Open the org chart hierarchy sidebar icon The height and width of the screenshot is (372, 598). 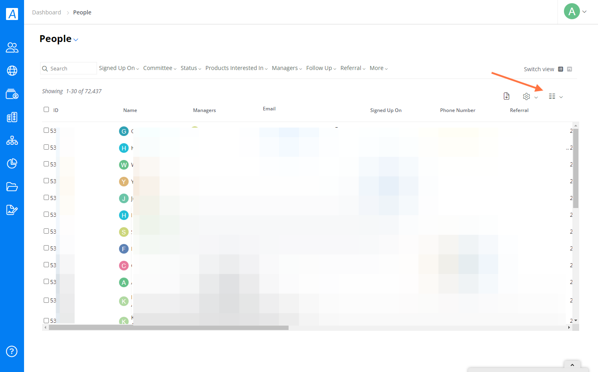click(12, 140)
